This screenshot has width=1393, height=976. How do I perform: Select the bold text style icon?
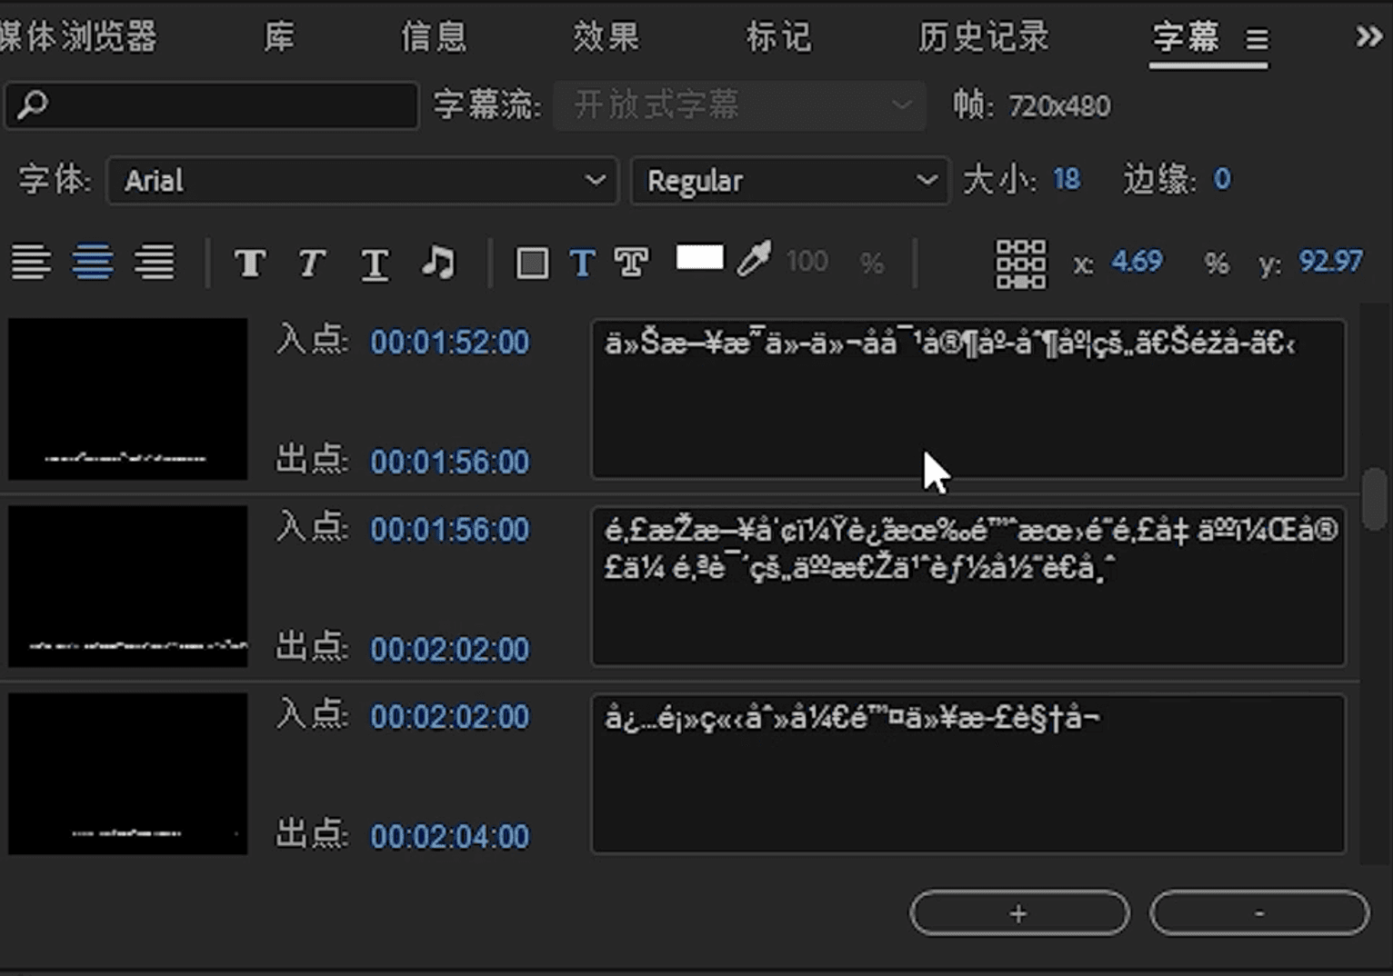point(250,263)
